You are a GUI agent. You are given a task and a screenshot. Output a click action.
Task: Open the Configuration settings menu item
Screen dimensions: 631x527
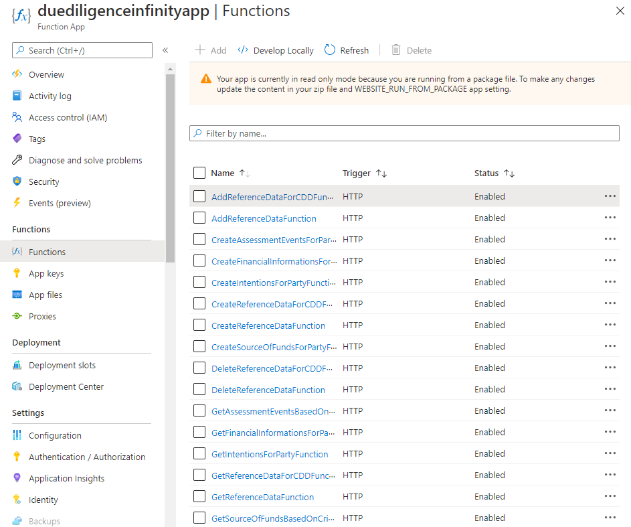coord(55,435)
